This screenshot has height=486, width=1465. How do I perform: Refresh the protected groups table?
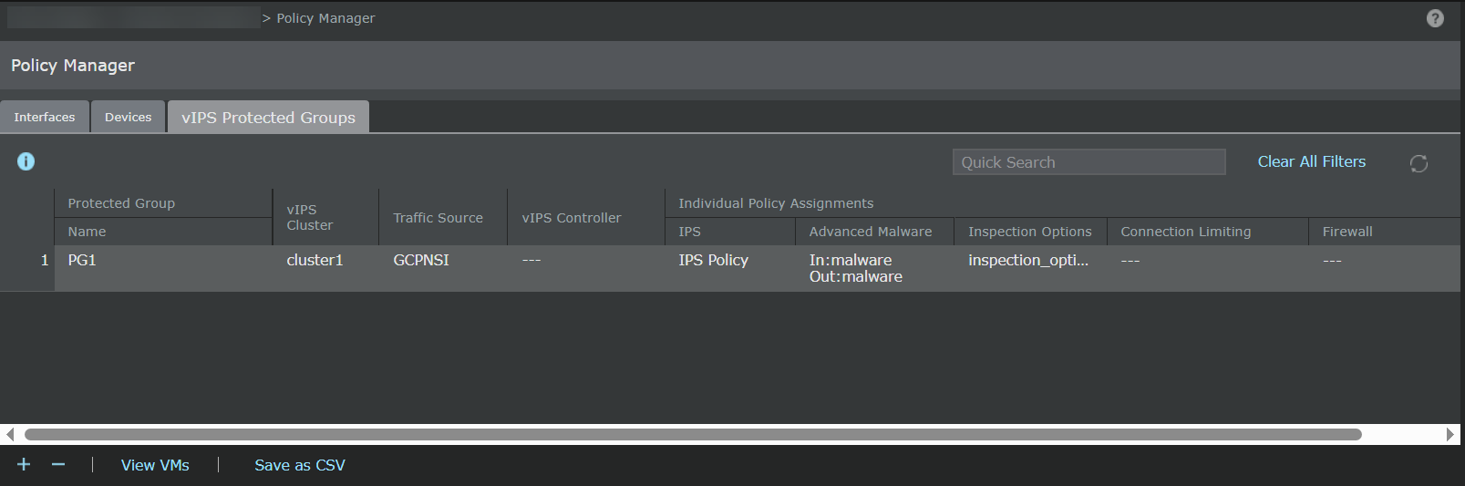click(1419, 163)
